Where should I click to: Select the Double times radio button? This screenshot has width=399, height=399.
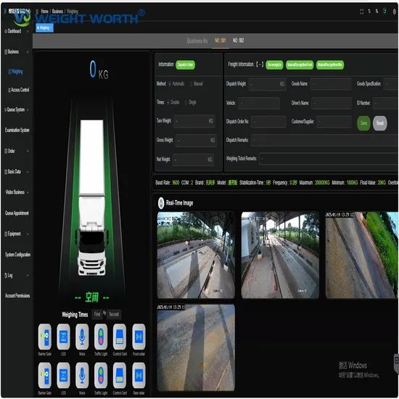[168, 102]
